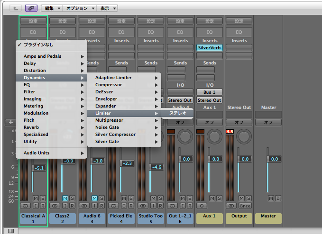Solo the Output channel
The width and height of the screenshot is (322, 234).
pos(248,198)
